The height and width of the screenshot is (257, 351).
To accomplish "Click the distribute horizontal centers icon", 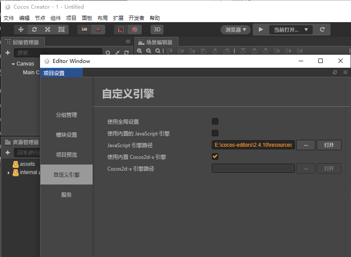I will point(288,51).
